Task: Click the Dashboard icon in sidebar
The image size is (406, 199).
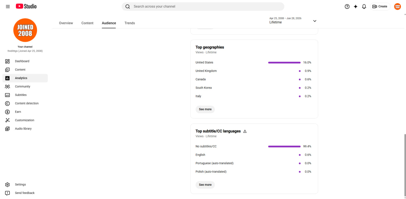Action: (x=8, y=61)
